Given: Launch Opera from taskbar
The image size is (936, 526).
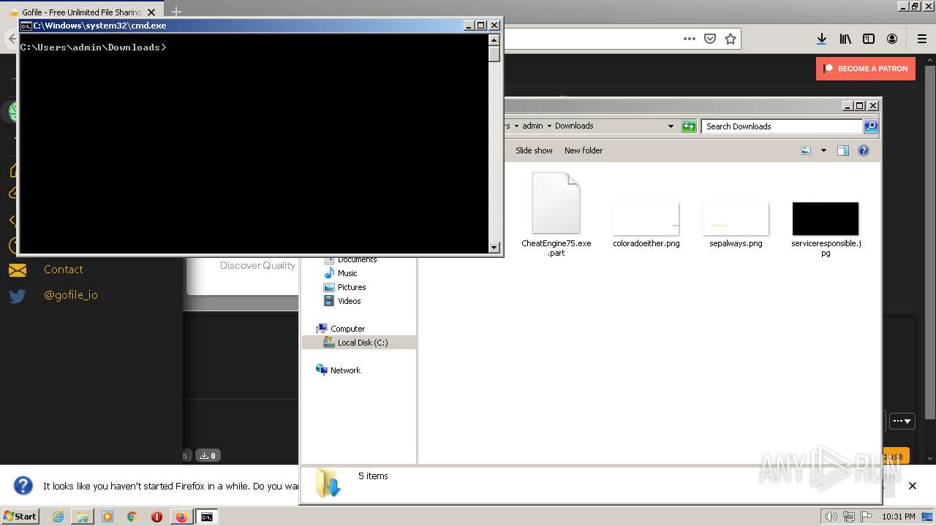Looking at the screenshot, I should click(156, 517).
